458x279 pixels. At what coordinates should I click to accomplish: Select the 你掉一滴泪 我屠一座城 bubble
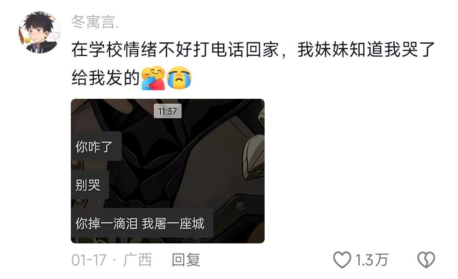point(142,223)
